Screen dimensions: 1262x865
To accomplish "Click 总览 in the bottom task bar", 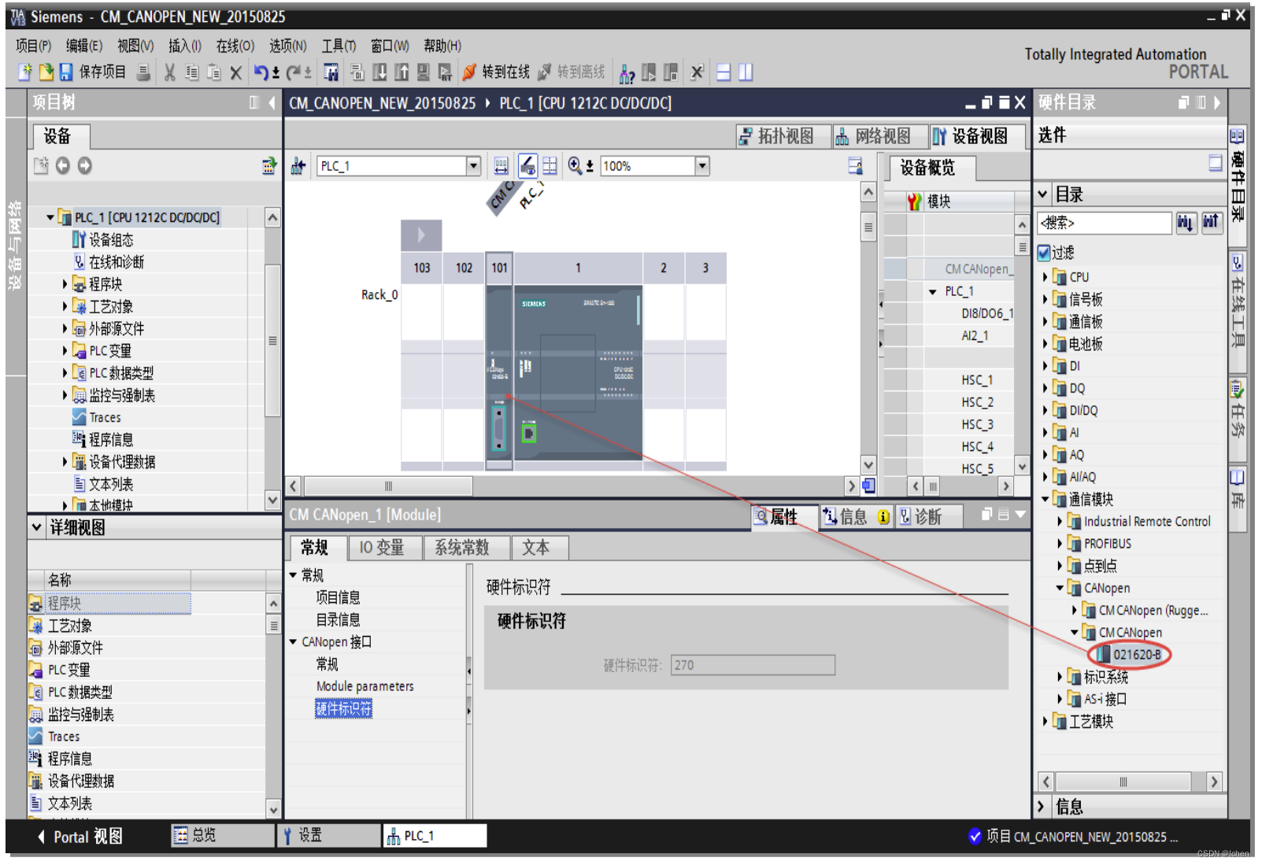I will [223, 836].
